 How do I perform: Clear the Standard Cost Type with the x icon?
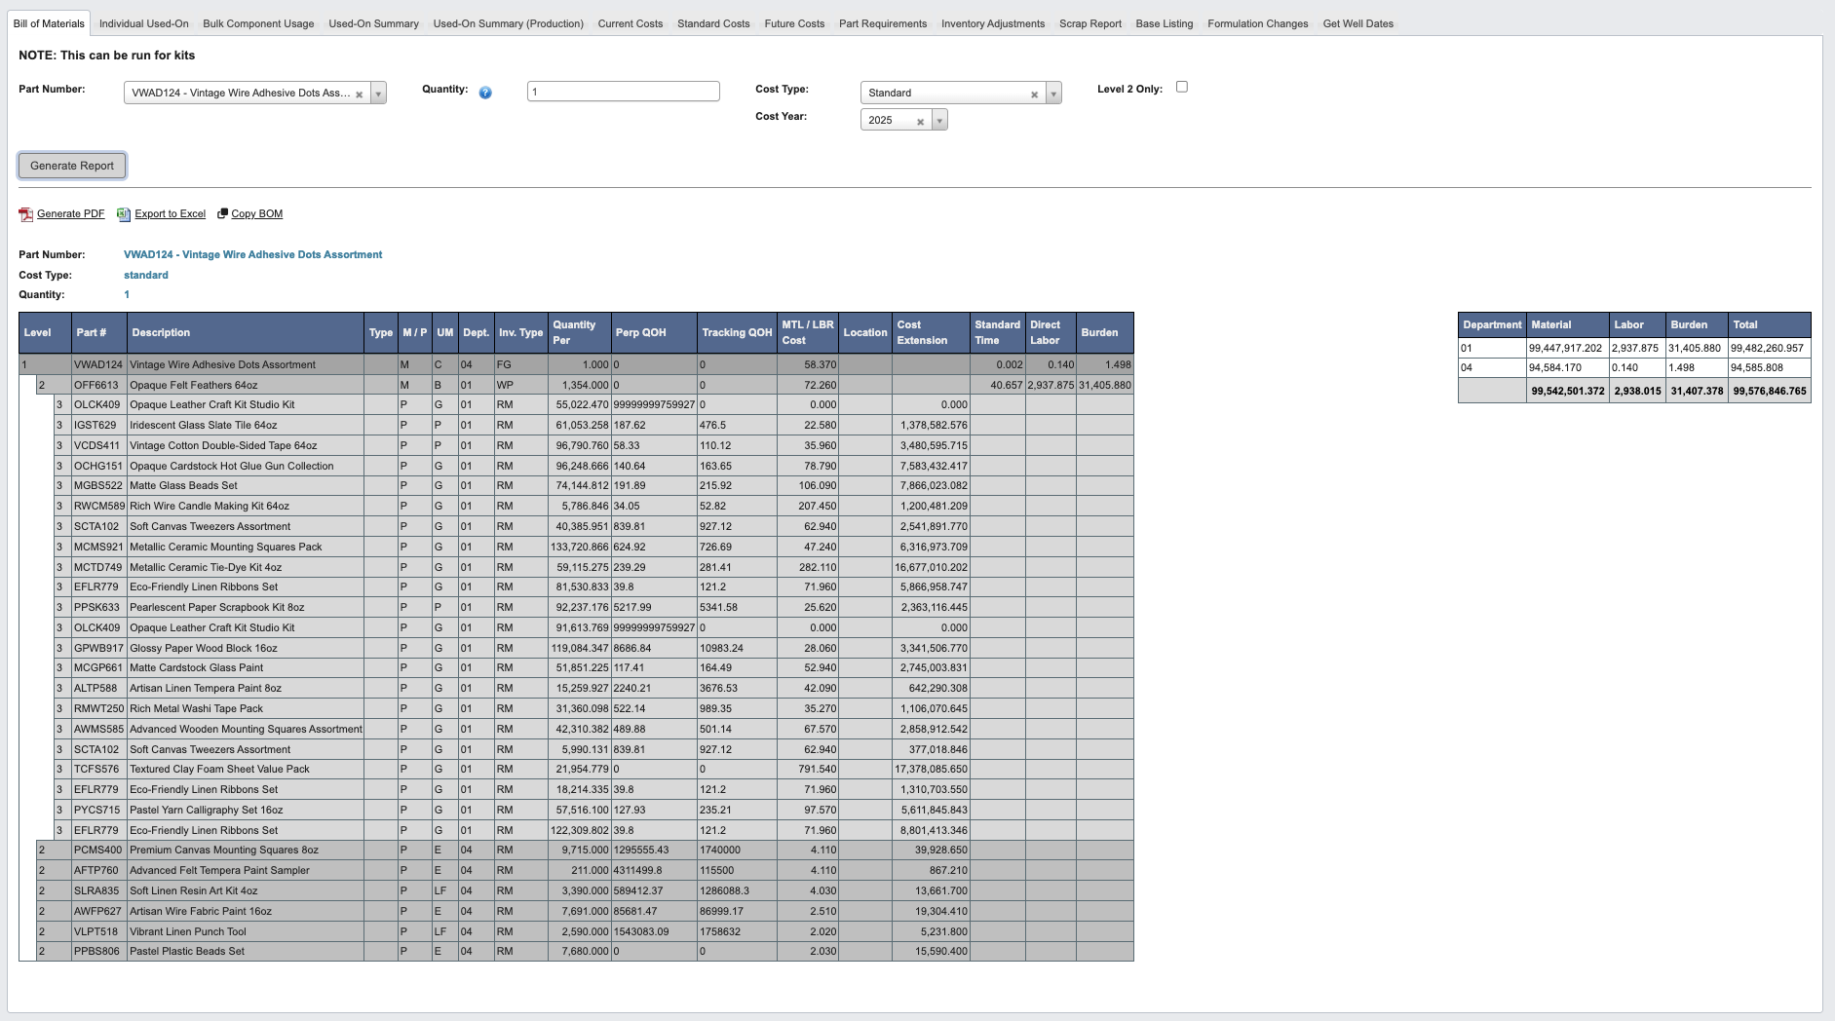1035,93
